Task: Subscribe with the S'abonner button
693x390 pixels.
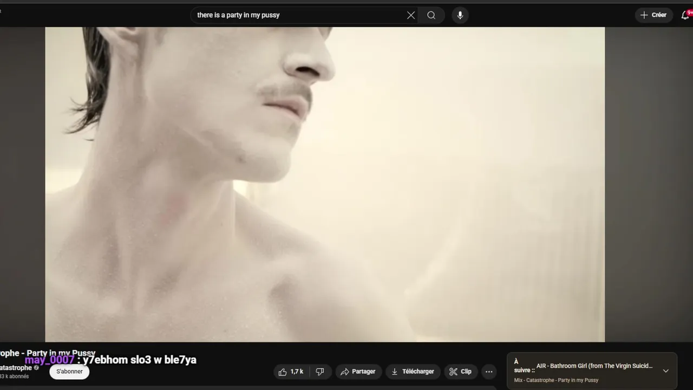Action: 70,372
